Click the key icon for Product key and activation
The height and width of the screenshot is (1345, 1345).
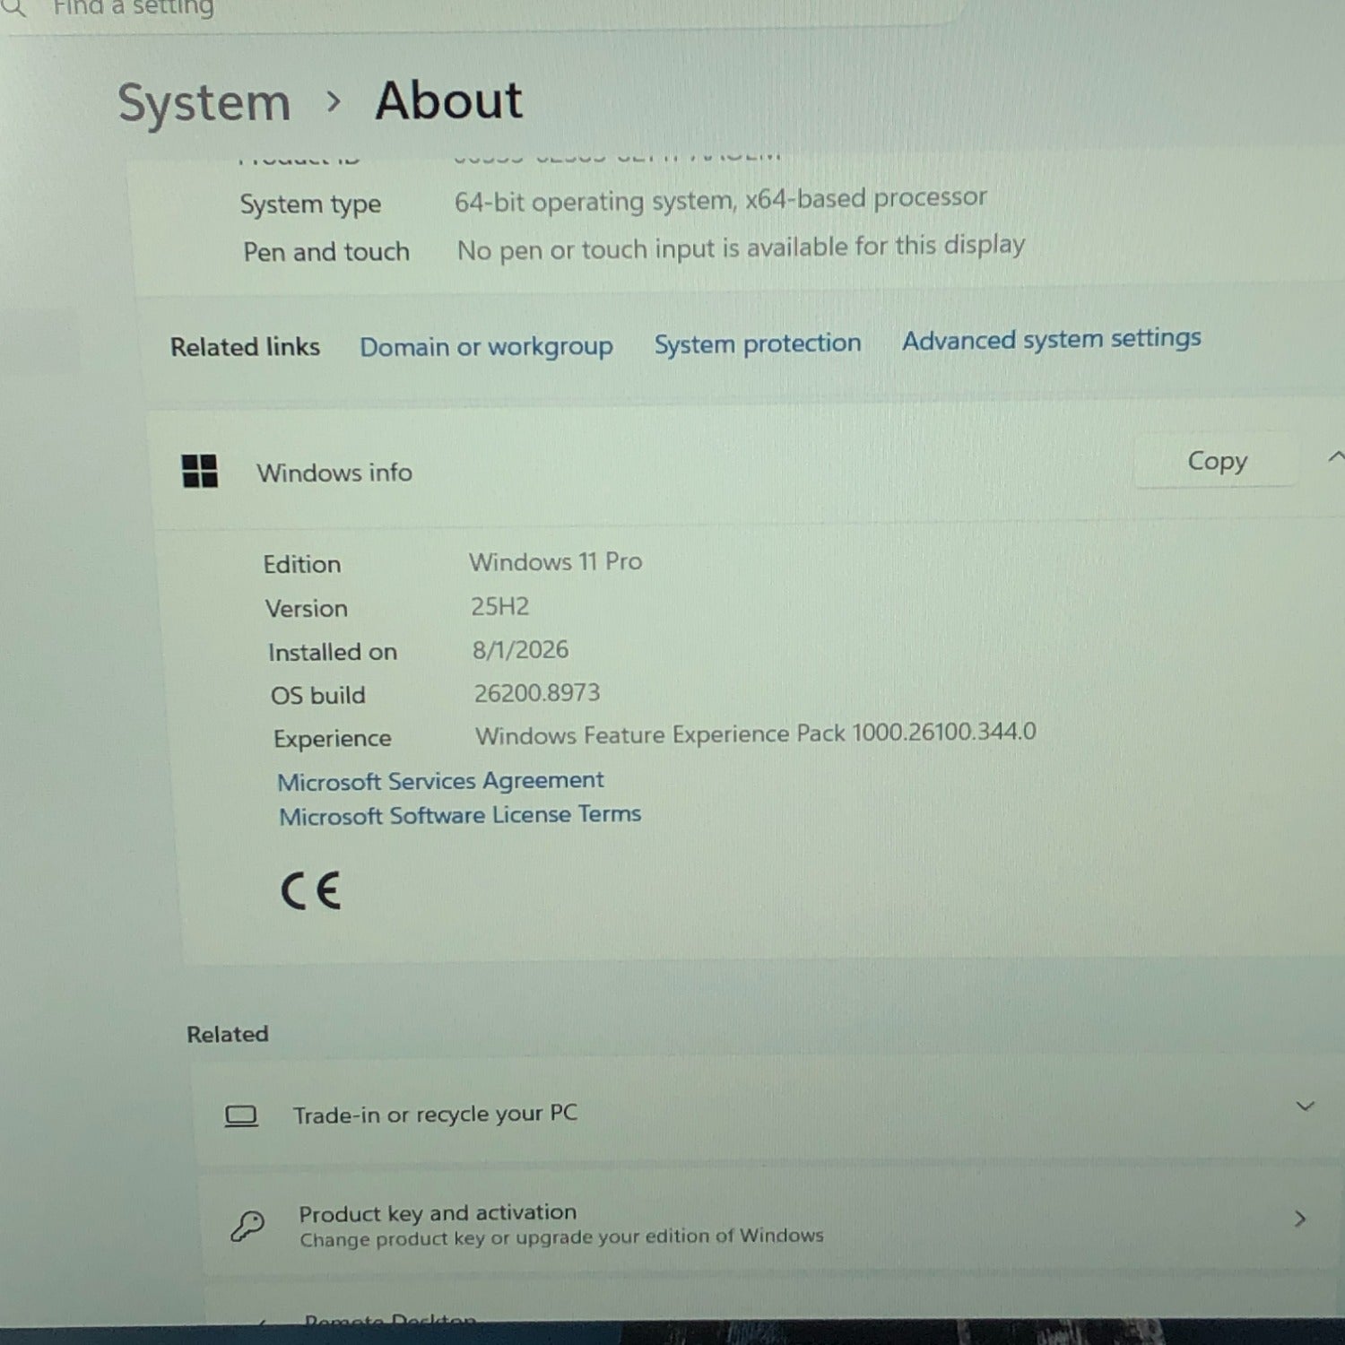[x=247, y=1225]
